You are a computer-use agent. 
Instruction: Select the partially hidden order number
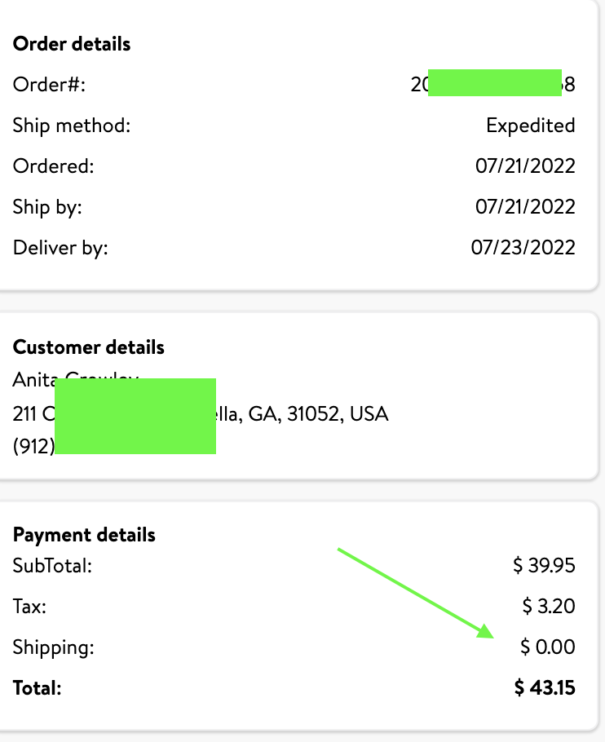pyautogui.click(x=493, y=84)
